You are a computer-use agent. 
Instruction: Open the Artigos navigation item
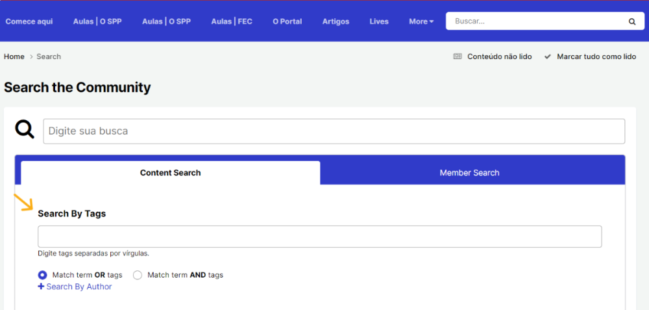[336, 21]
